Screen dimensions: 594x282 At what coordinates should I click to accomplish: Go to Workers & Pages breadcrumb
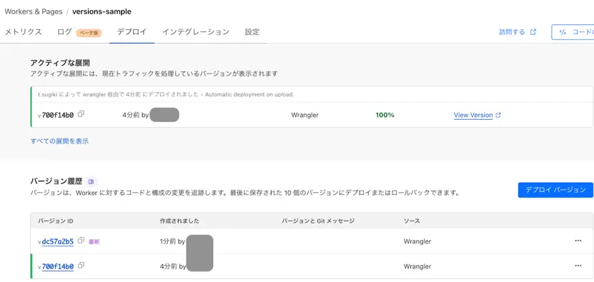coord(34,11)
